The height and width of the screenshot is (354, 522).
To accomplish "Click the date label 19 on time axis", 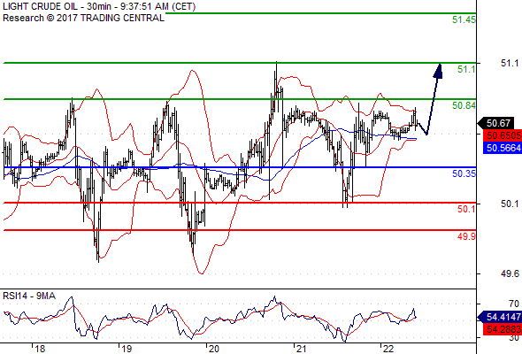I will [x=127, y=349].
